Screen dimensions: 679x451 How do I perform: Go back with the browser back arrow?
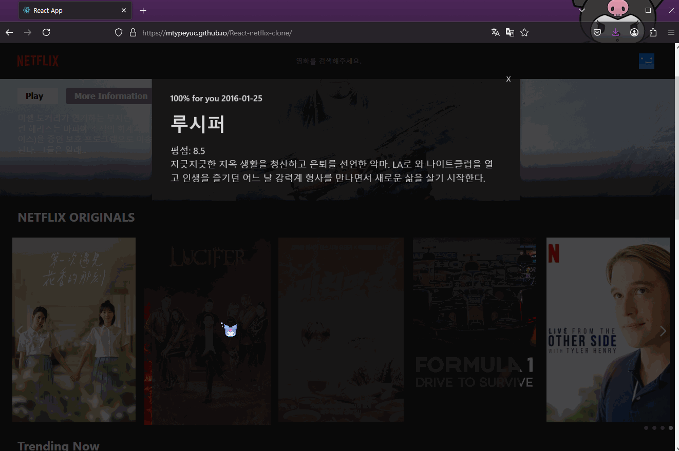point(9,32)
